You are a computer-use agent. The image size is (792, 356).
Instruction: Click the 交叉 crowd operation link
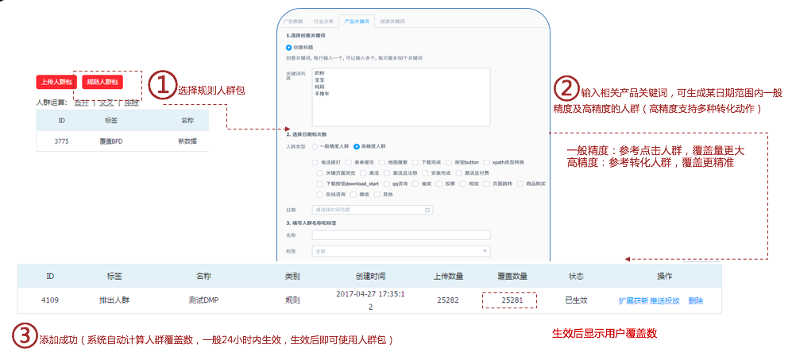tap(105, 103)
